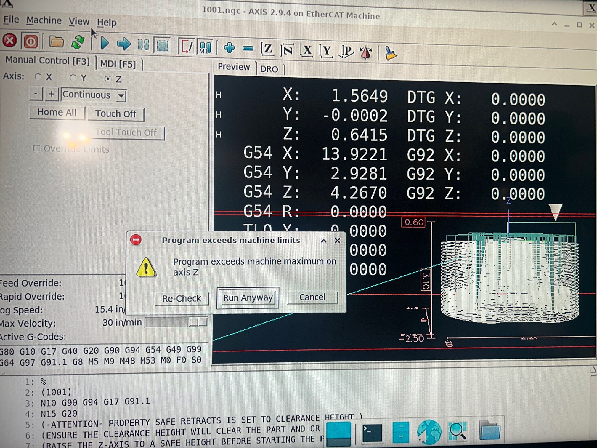
Task: Open the terminal icon in taskbar
Action: (372, 432)
